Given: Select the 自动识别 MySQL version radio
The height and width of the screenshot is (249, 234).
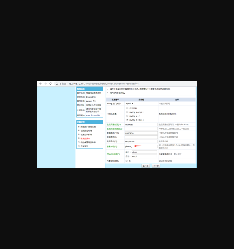Looking at the screenshot, I should 127,108.
